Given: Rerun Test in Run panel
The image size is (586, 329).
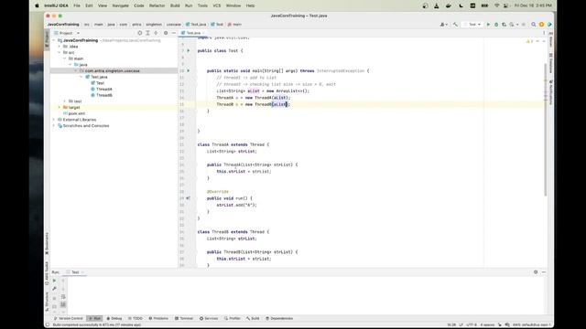Looking at the screenshot, I should point(54,281).
